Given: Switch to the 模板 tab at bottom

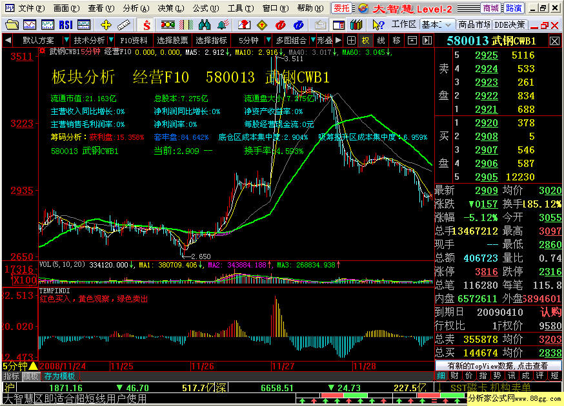Looking at the screenshot, I should click(30, 376).
